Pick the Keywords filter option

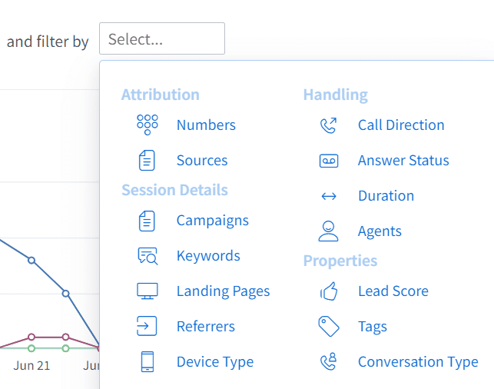point(208,256)
